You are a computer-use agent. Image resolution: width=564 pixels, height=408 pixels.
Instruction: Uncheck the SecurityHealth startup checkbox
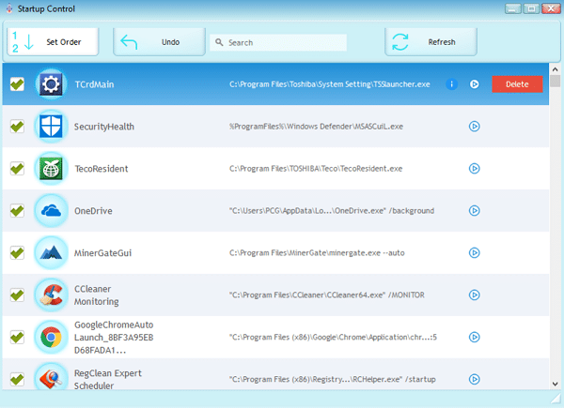[x=17, y=127]
